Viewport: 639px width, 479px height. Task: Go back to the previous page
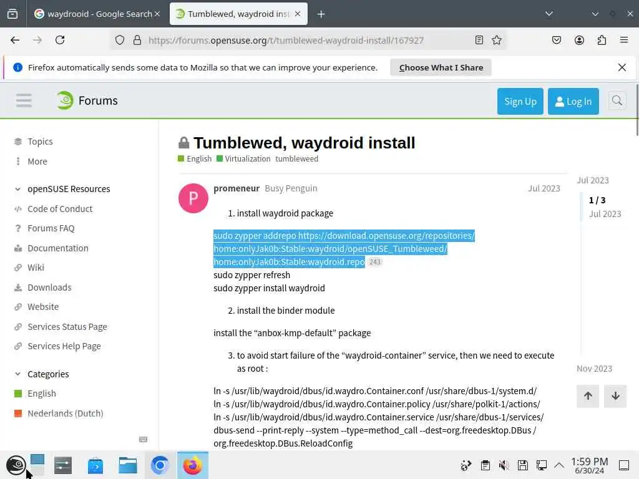[x=15, y=40]
